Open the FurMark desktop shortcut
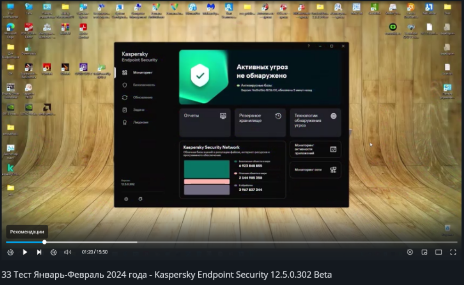 pos(47,69)
